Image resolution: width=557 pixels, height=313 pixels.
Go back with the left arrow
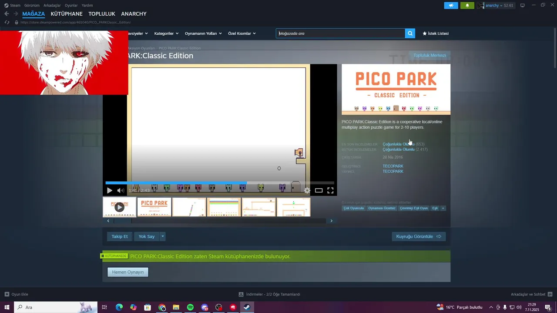point(7,14)
